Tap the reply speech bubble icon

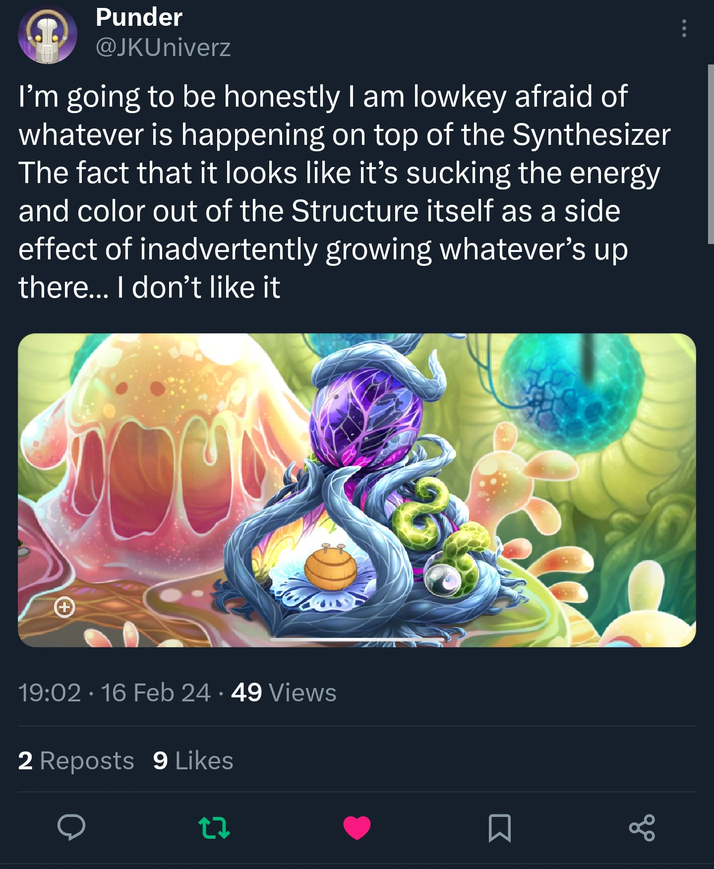pos(71,827)
